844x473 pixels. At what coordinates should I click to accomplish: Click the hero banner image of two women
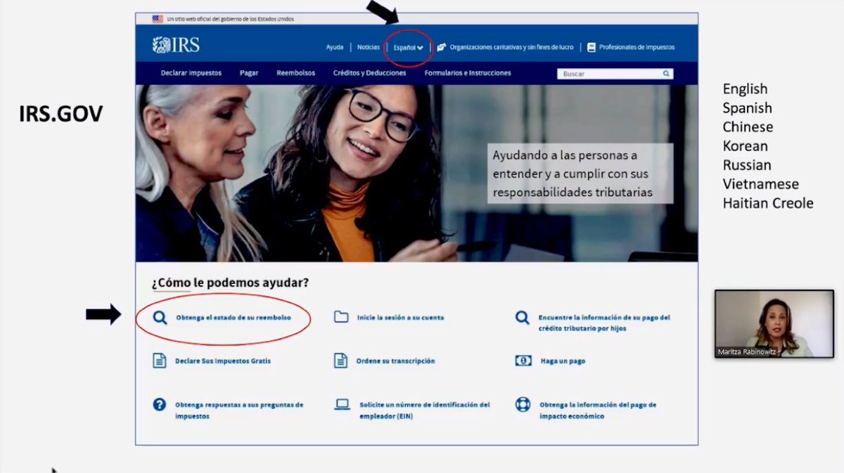point(416,173)
